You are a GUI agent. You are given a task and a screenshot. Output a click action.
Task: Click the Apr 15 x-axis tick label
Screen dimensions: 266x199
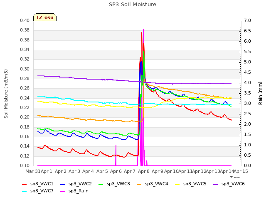241,171
